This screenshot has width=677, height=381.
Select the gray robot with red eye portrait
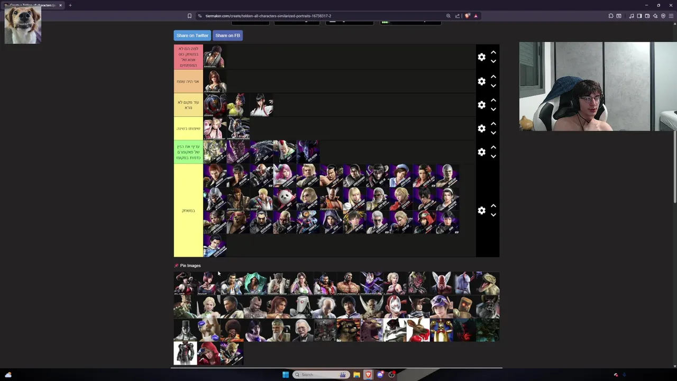[x=301, y=307]
